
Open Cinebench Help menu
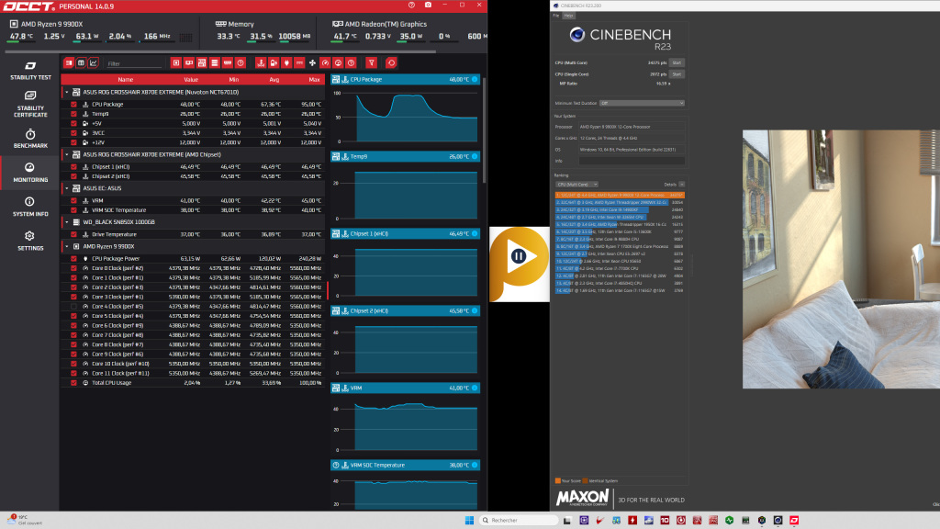click(568, 16)
